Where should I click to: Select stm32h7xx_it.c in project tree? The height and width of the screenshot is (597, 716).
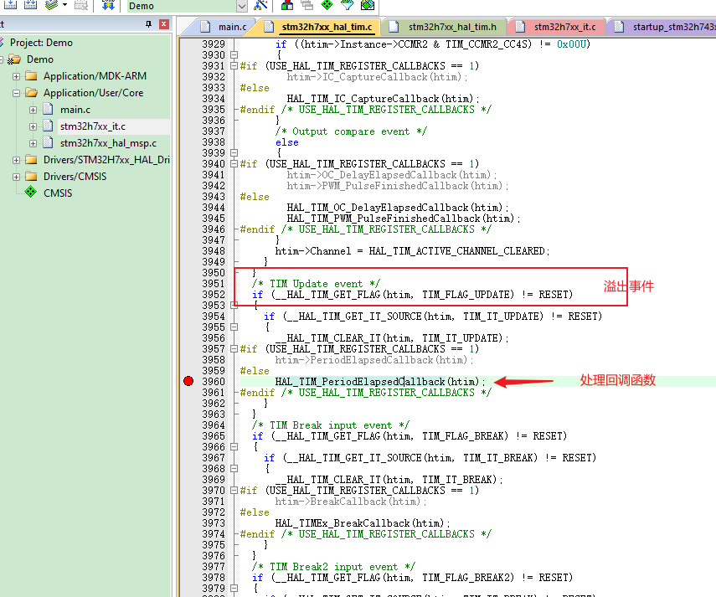93,126
